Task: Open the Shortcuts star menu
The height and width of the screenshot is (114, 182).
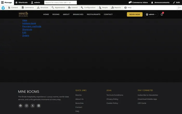Action: [21, 2]
